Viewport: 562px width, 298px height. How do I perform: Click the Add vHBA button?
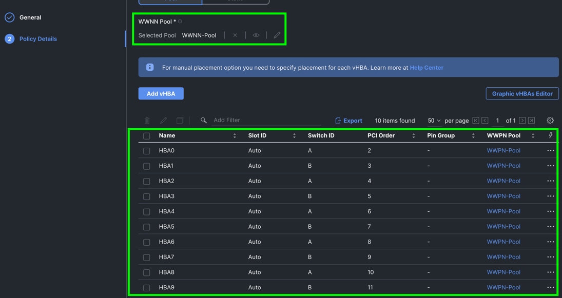[161, 94]
